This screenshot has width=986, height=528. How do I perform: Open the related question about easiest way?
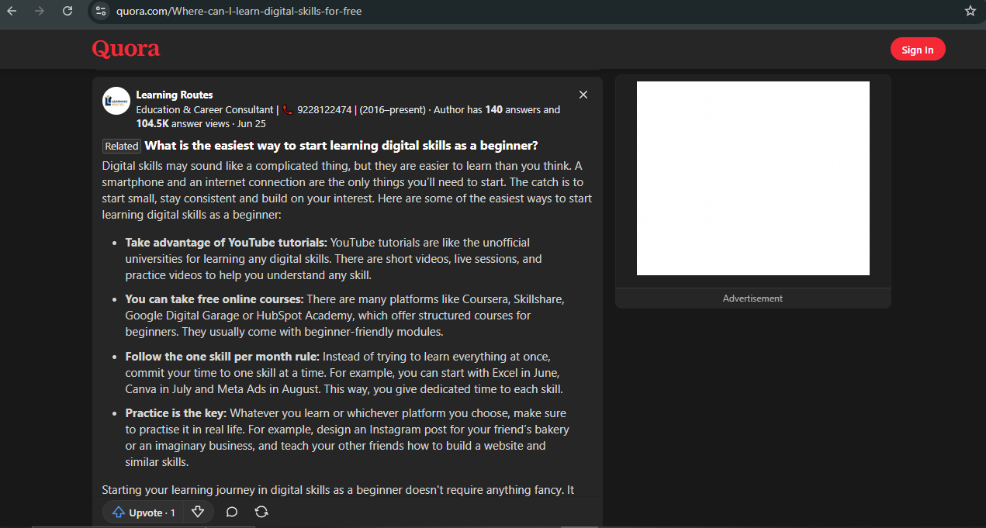tap(341, 146)
